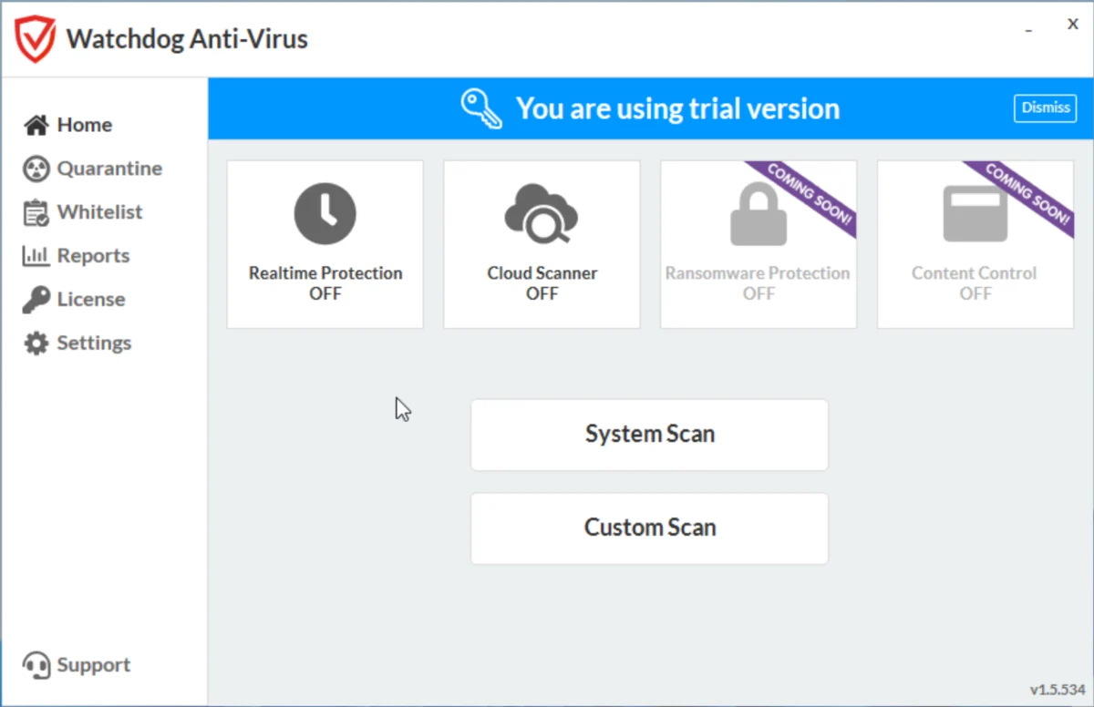The width and height of the screenshot is (1094, 707).
Task: Start a Custom Scan
Action: point(649,528)
